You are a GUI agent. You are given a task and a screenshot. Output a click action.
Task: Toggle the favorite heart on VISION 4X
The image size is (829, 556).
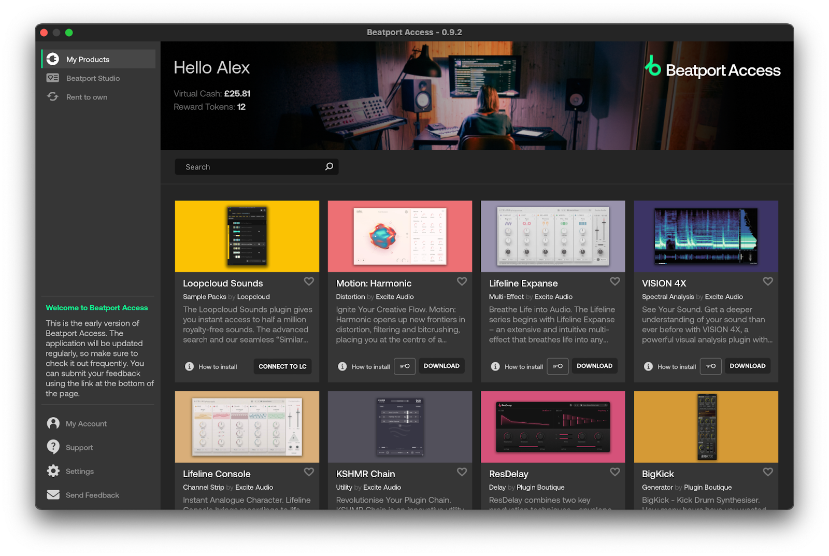click(x=768, y=281)
